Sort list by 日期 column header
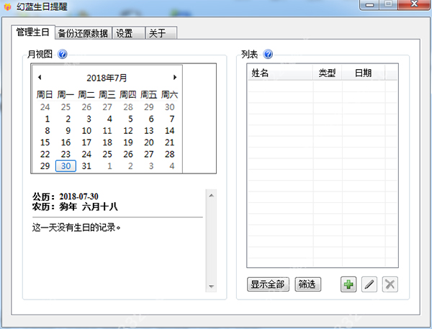 point(363,73)
